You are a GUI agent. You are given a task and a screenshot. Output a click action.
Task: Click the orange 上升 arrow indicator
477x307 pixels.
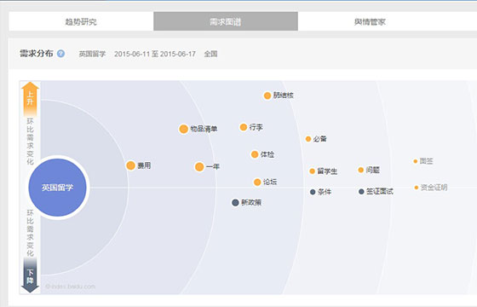(x=30, y=99)
